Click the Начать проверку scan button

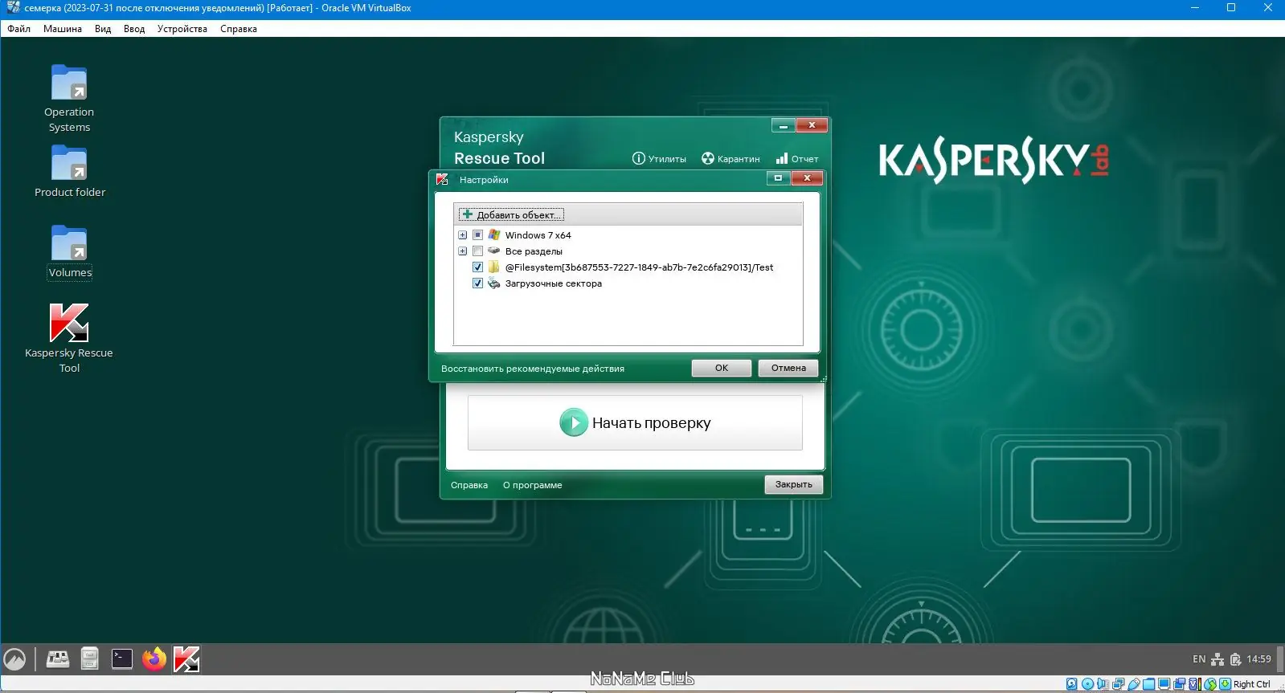click(x=635, y=422)
